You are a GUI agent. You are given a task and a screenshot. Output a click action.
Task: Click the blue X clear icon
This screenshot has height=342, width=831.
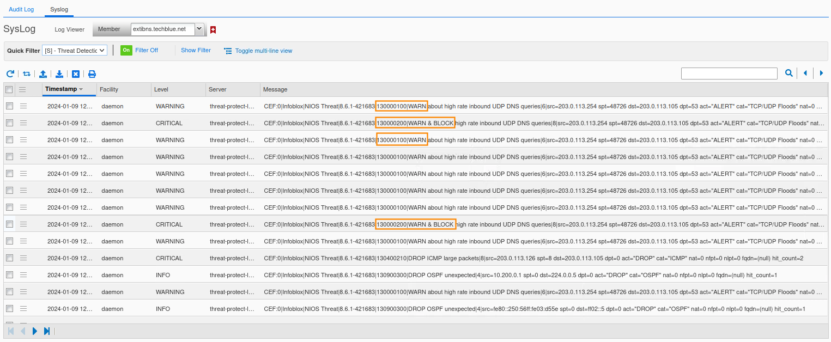(76, 74)
